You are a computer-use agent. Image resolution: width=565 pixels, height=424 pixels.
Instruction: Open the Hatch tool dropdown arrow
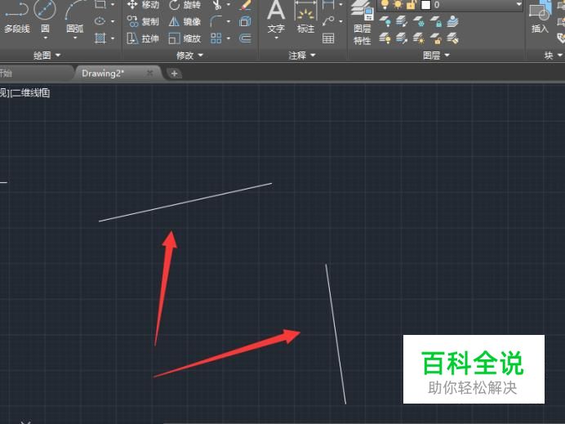point(113,38)
